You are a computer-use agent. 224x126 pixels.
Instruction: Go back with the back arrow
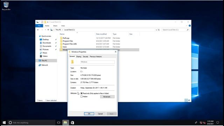pyautogui.click(x=38, y=30)
